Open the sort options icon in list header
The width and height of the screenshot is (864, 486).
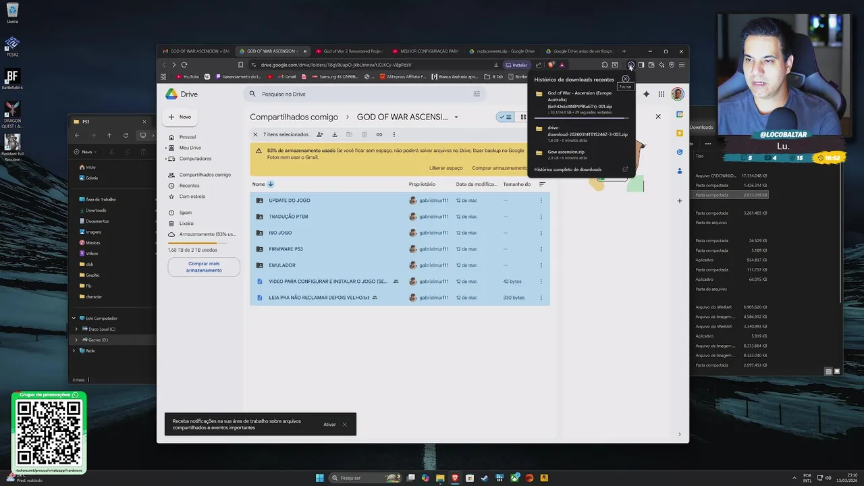(x=541, y=184)
